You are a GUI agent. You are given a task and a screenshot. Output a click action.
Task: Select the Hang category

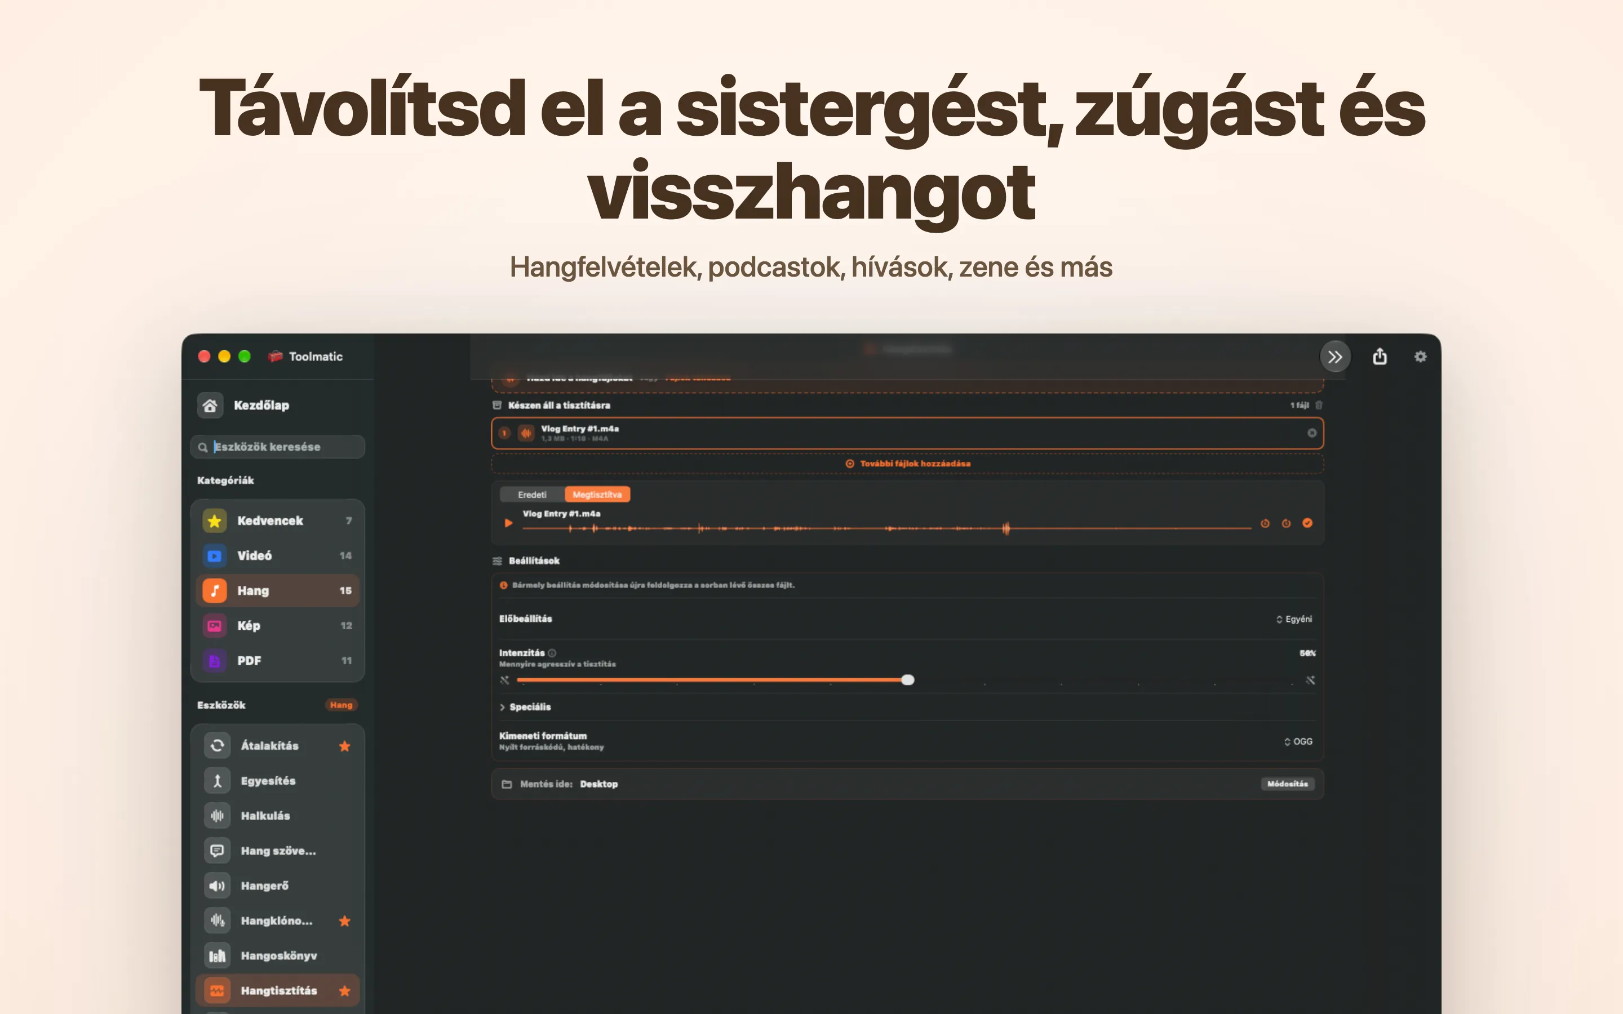[x=278, y=590]
